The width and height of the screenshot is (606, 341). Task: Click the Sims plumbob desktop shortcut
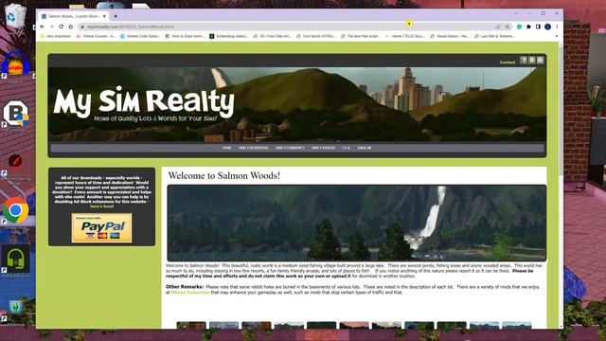[x=15, y=308]
